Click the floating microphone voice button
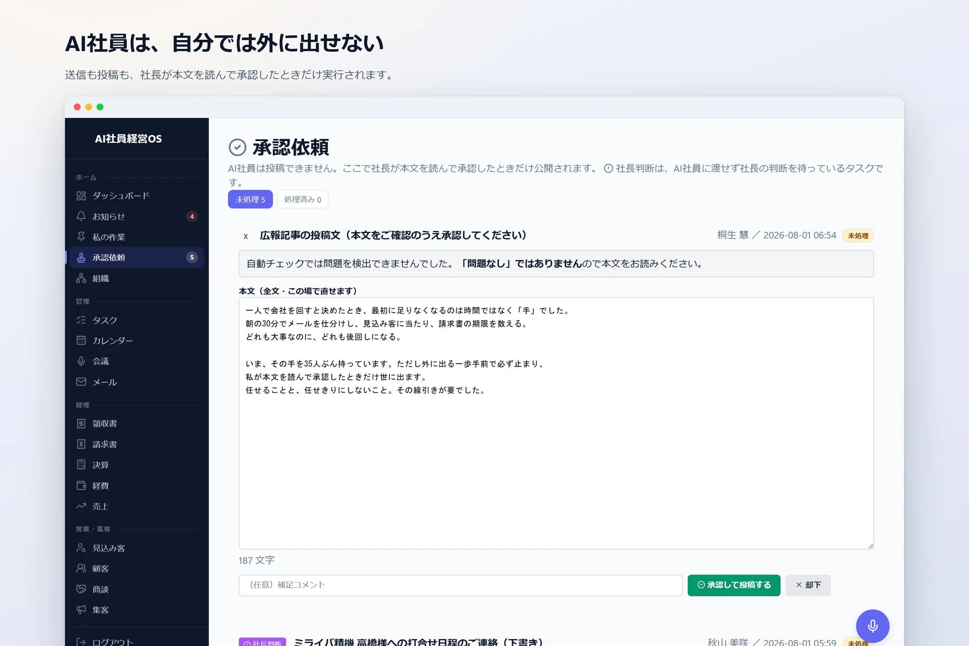Screen dimensions: 969x646 click(x=872, y=626)
